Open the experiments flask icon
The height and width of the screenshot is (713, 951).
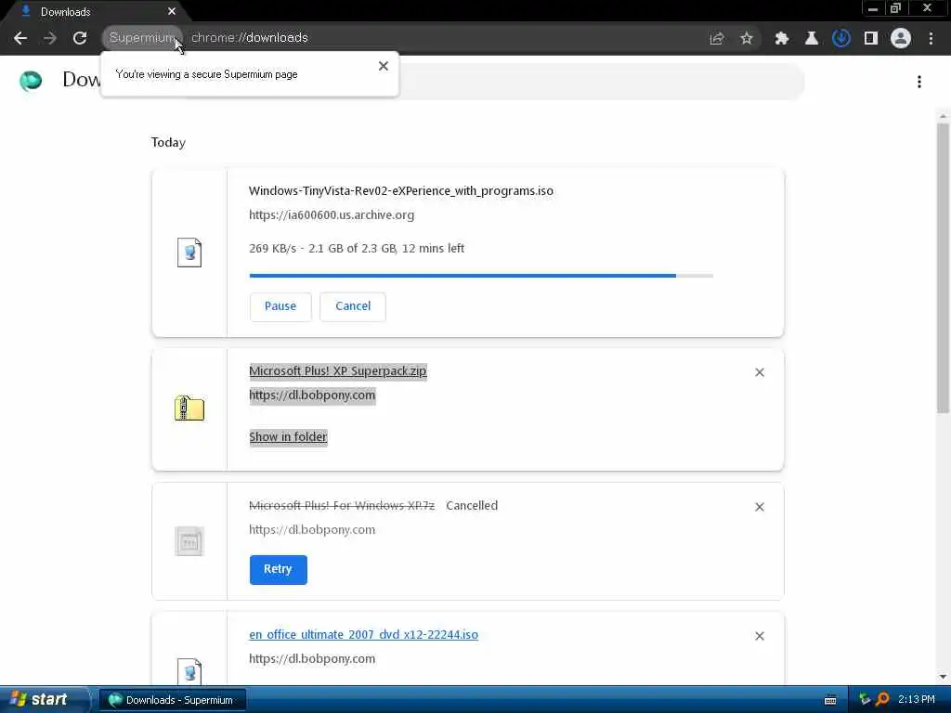tap(812, 38)
